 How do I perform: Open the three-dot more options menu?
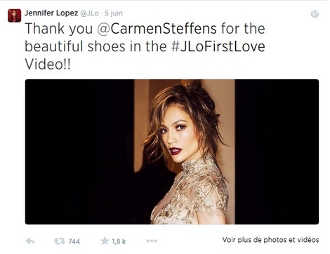(152, 241)
